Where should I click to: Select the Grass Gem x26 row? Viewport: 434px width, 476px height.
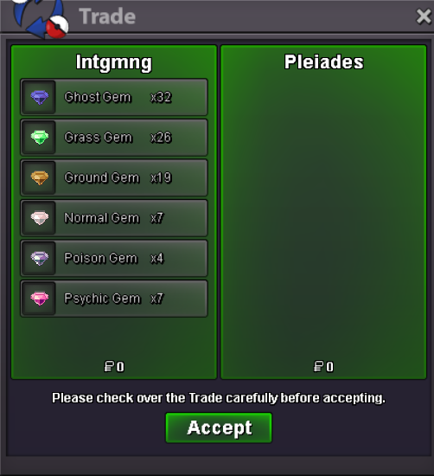pyautogui.click(x=114, y=138)
